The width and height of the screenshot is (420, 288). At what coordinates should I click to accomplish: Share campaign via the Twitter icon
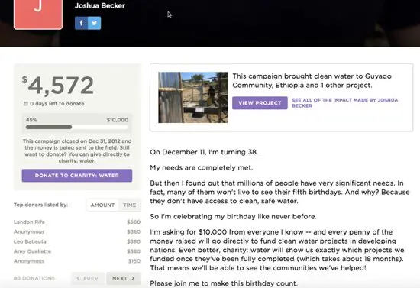click(94, 23)
